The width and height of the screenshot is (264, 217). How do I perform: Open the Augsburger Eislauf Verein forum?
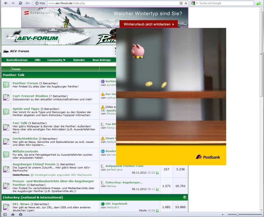click(x=34, y=164)
